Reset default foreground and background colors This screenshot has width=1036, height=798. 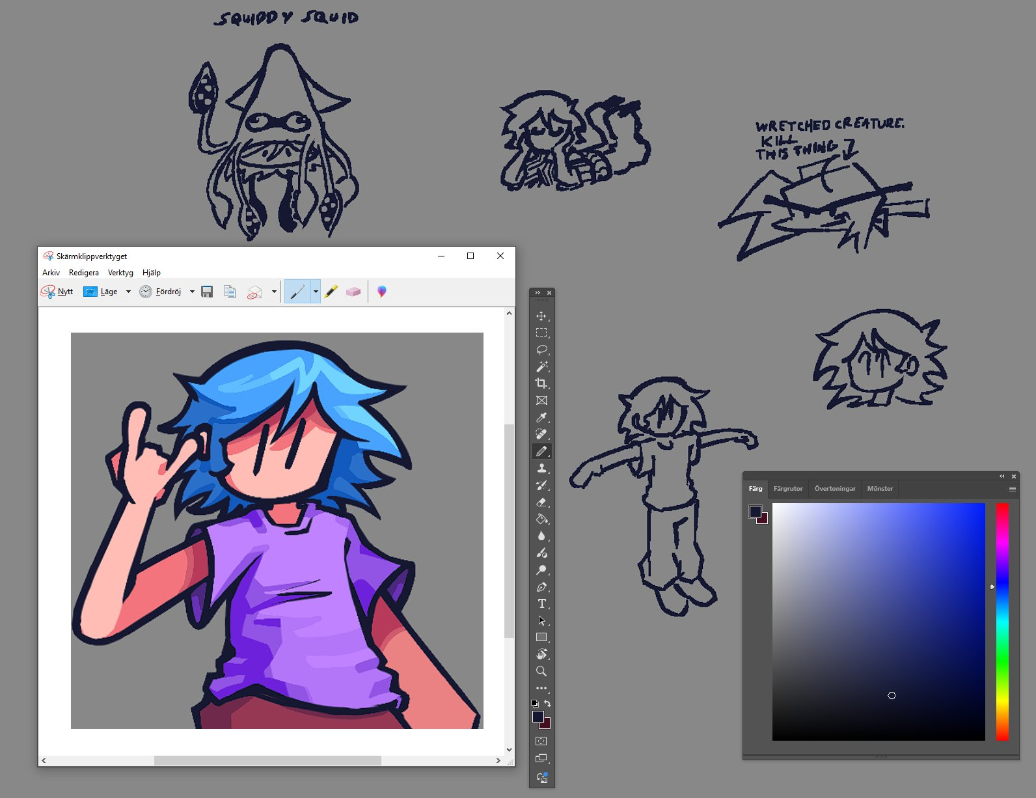click(535, 704)
